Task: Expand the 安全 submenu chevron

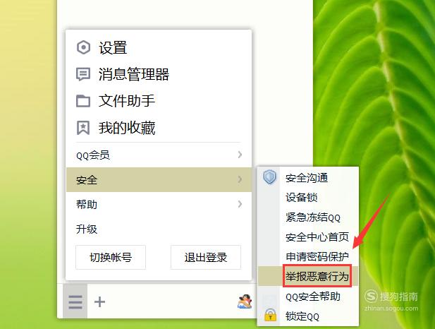Action: 240,179
